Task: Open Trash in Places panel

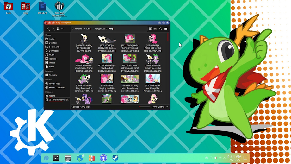Action: [x=51, y=66]
